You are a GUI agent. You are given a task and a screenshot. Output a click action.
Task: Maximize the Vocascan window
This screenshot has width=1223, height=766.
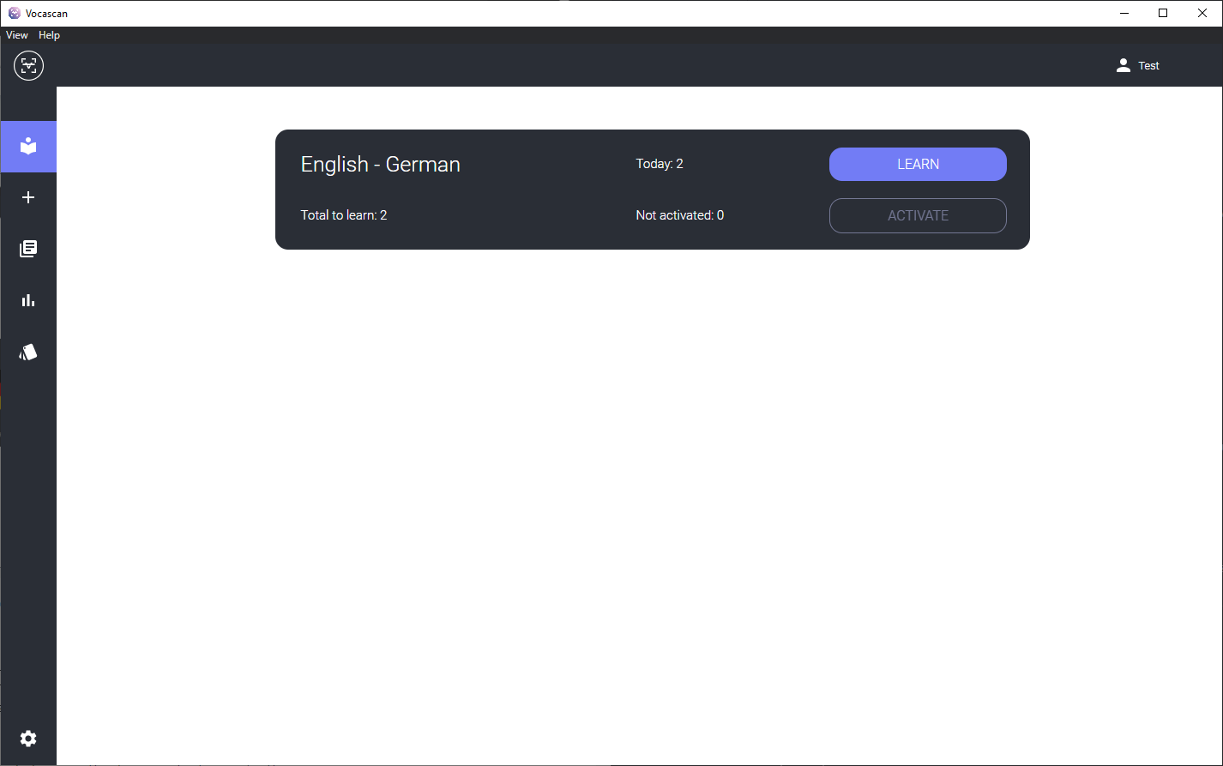coord(1163,13)
